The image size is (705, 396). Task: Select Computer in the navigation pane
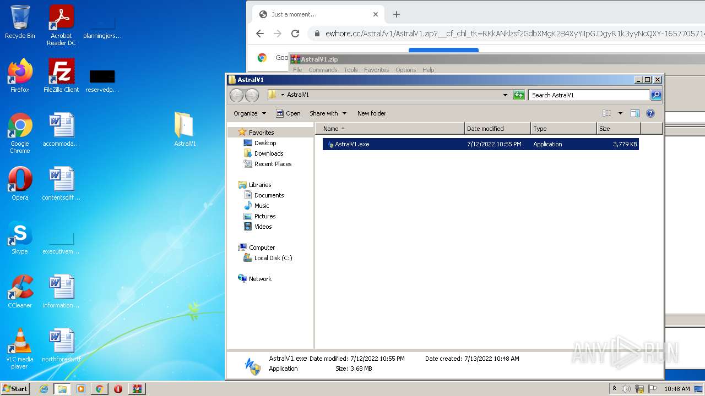click(262, 248)
